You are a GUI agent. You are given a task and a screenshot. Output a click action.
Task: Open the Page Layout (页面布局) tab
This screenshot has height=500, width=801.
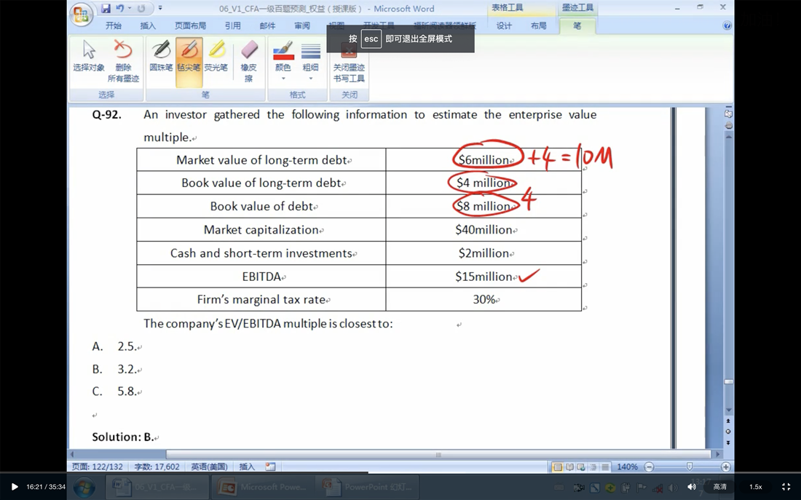(191, 25)
